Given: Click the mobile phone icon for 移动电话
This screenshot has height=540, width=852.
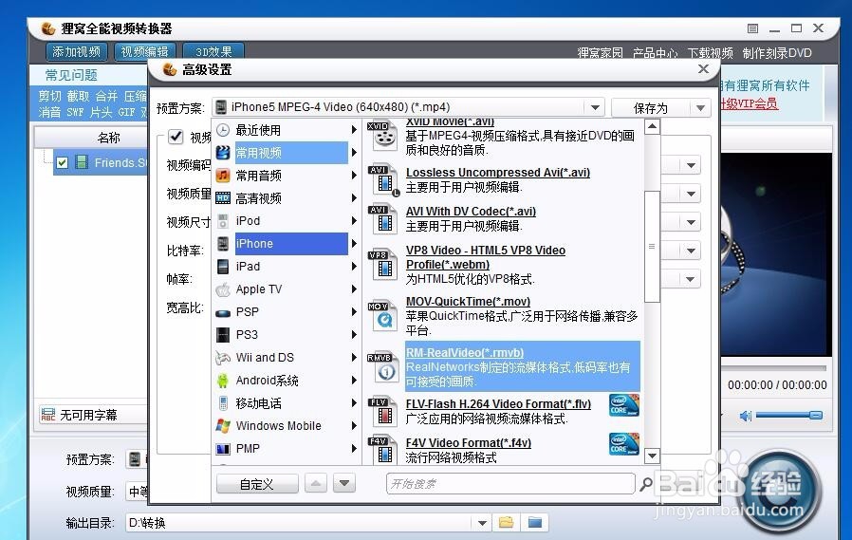Looking at the screenshot, I should (x=223, y=403).
